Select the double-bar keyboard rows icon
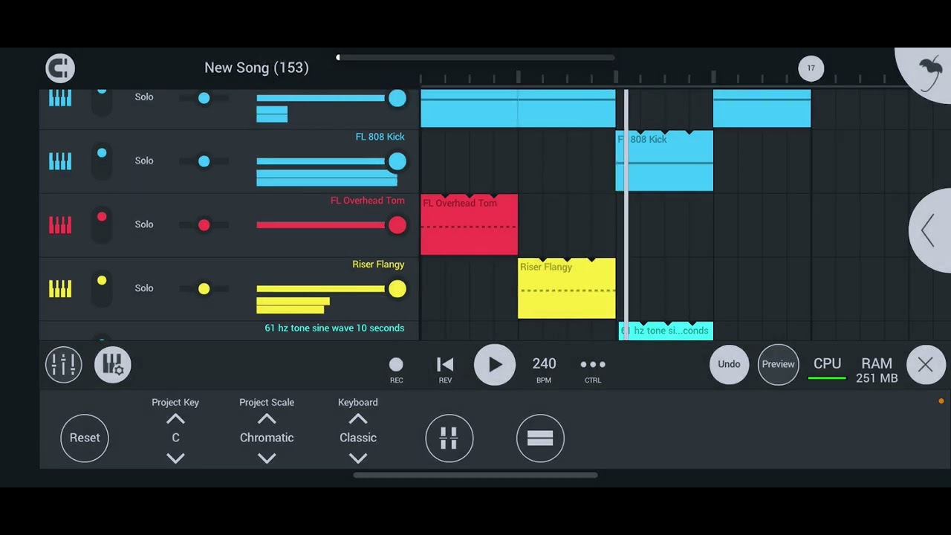Screen dimensions: 951x535 (540, 438)
